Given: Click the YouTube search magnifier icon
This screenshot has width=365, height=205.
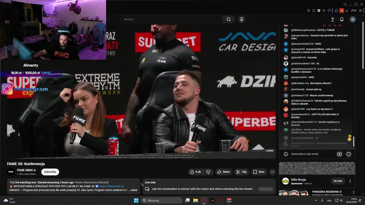Looking at the screenshot, I should (x=229, y=19).
